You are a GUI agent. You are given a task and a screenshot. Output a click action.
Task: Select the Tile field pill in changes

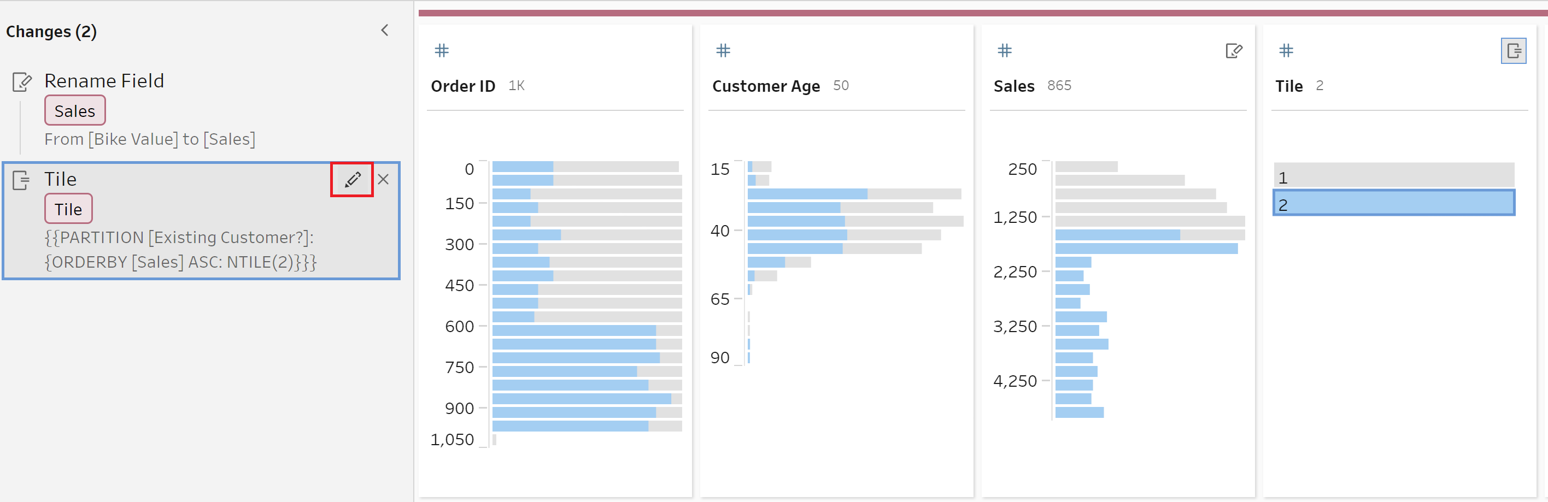coord(68,209)
